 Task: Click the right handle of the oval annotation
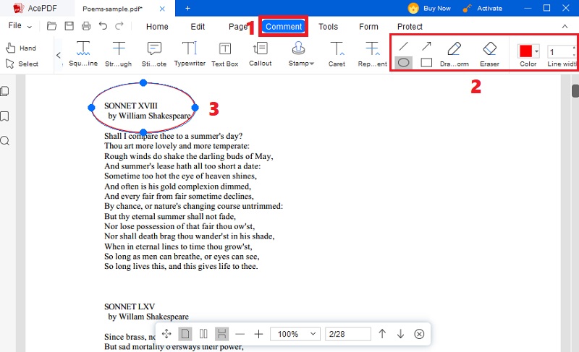(x=195, y=108)
